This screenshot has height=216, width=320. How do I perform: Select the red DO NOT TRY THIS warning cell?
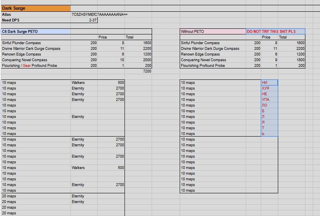(x=275, y=32)
